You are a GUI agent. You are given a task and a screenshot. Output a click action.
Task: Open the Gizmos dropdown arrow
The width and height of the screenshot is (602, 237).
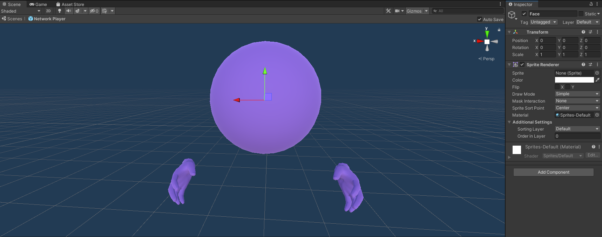426,11
